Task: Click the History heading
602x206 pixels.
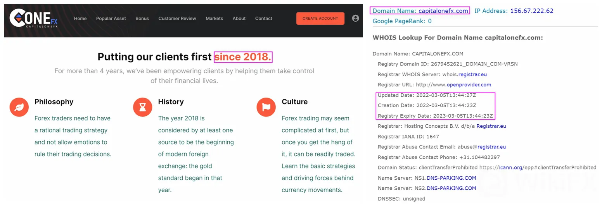Action: tap(171, 102)
